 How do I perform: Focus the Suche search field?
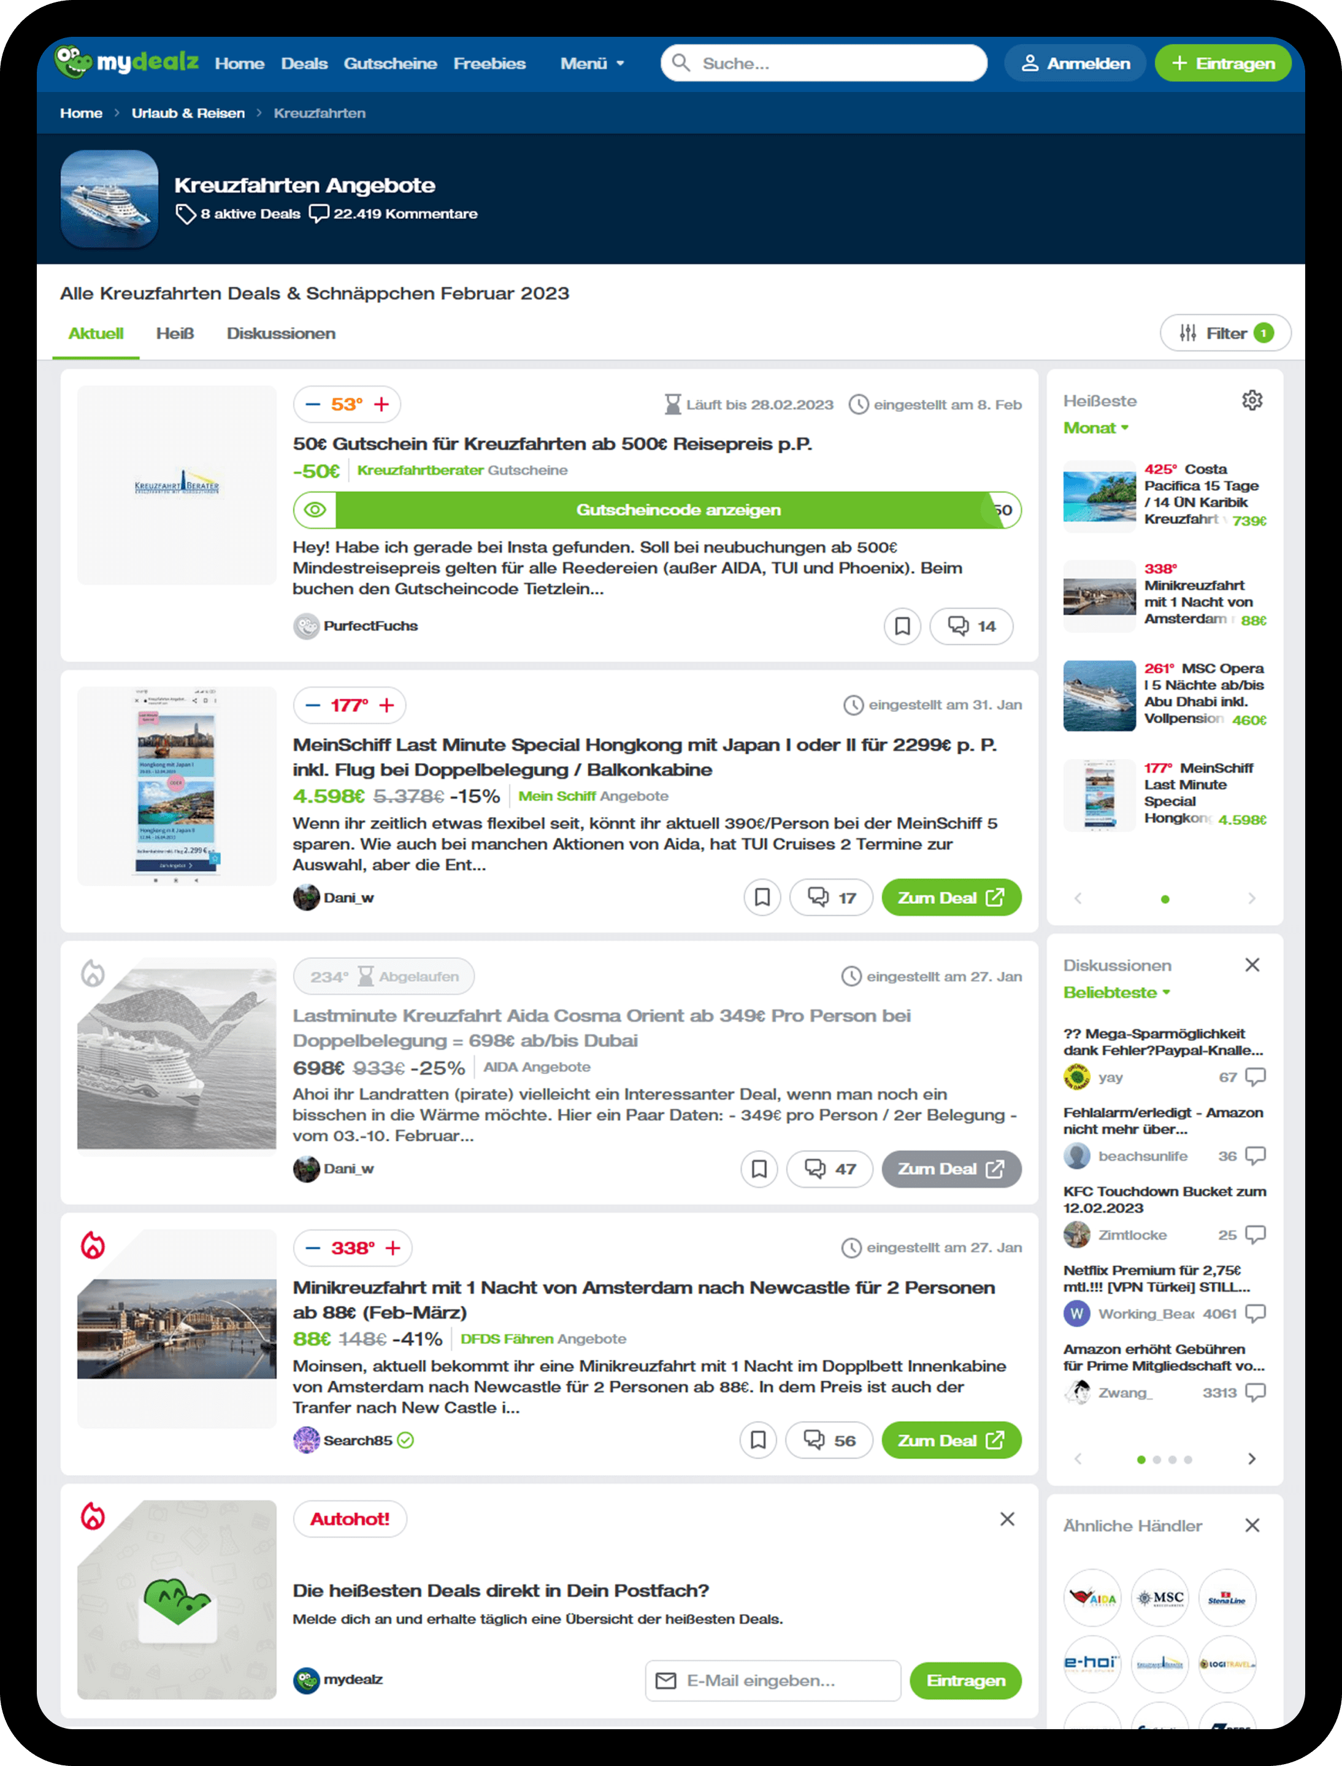824,63
